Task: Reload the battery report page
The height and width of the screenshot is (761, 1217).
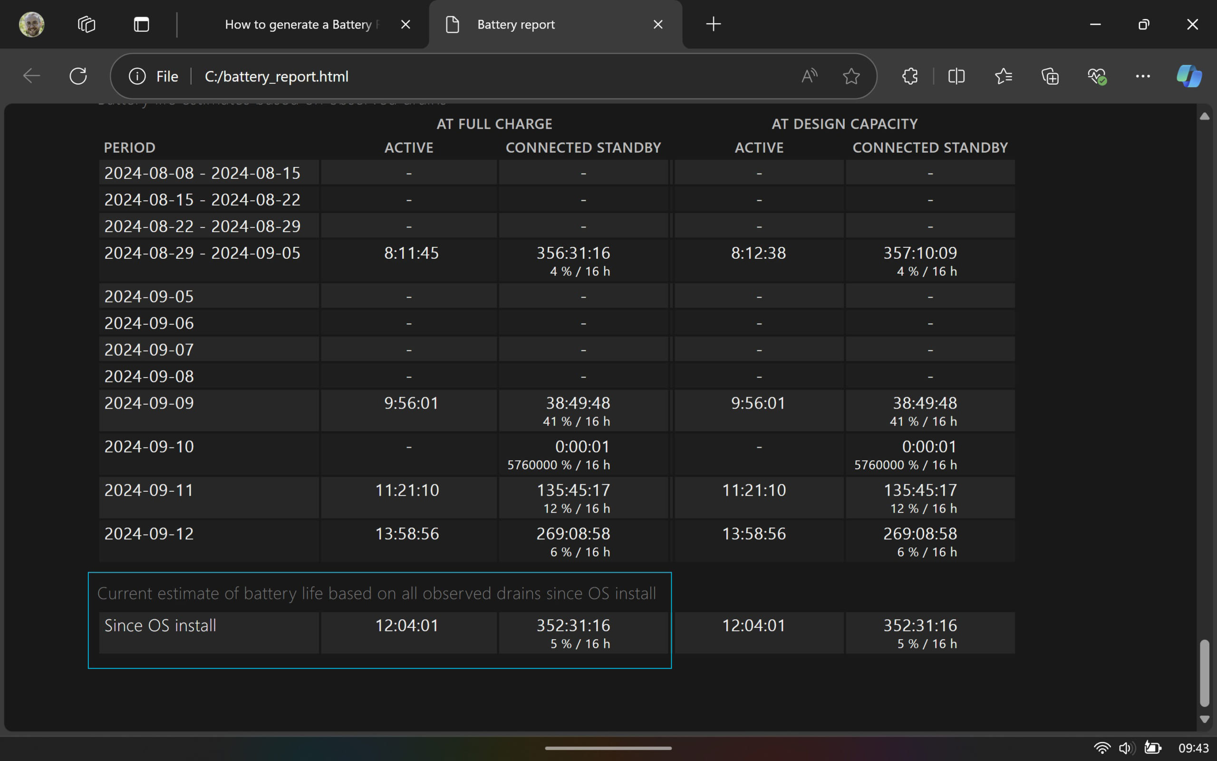Action: [78, 76]
